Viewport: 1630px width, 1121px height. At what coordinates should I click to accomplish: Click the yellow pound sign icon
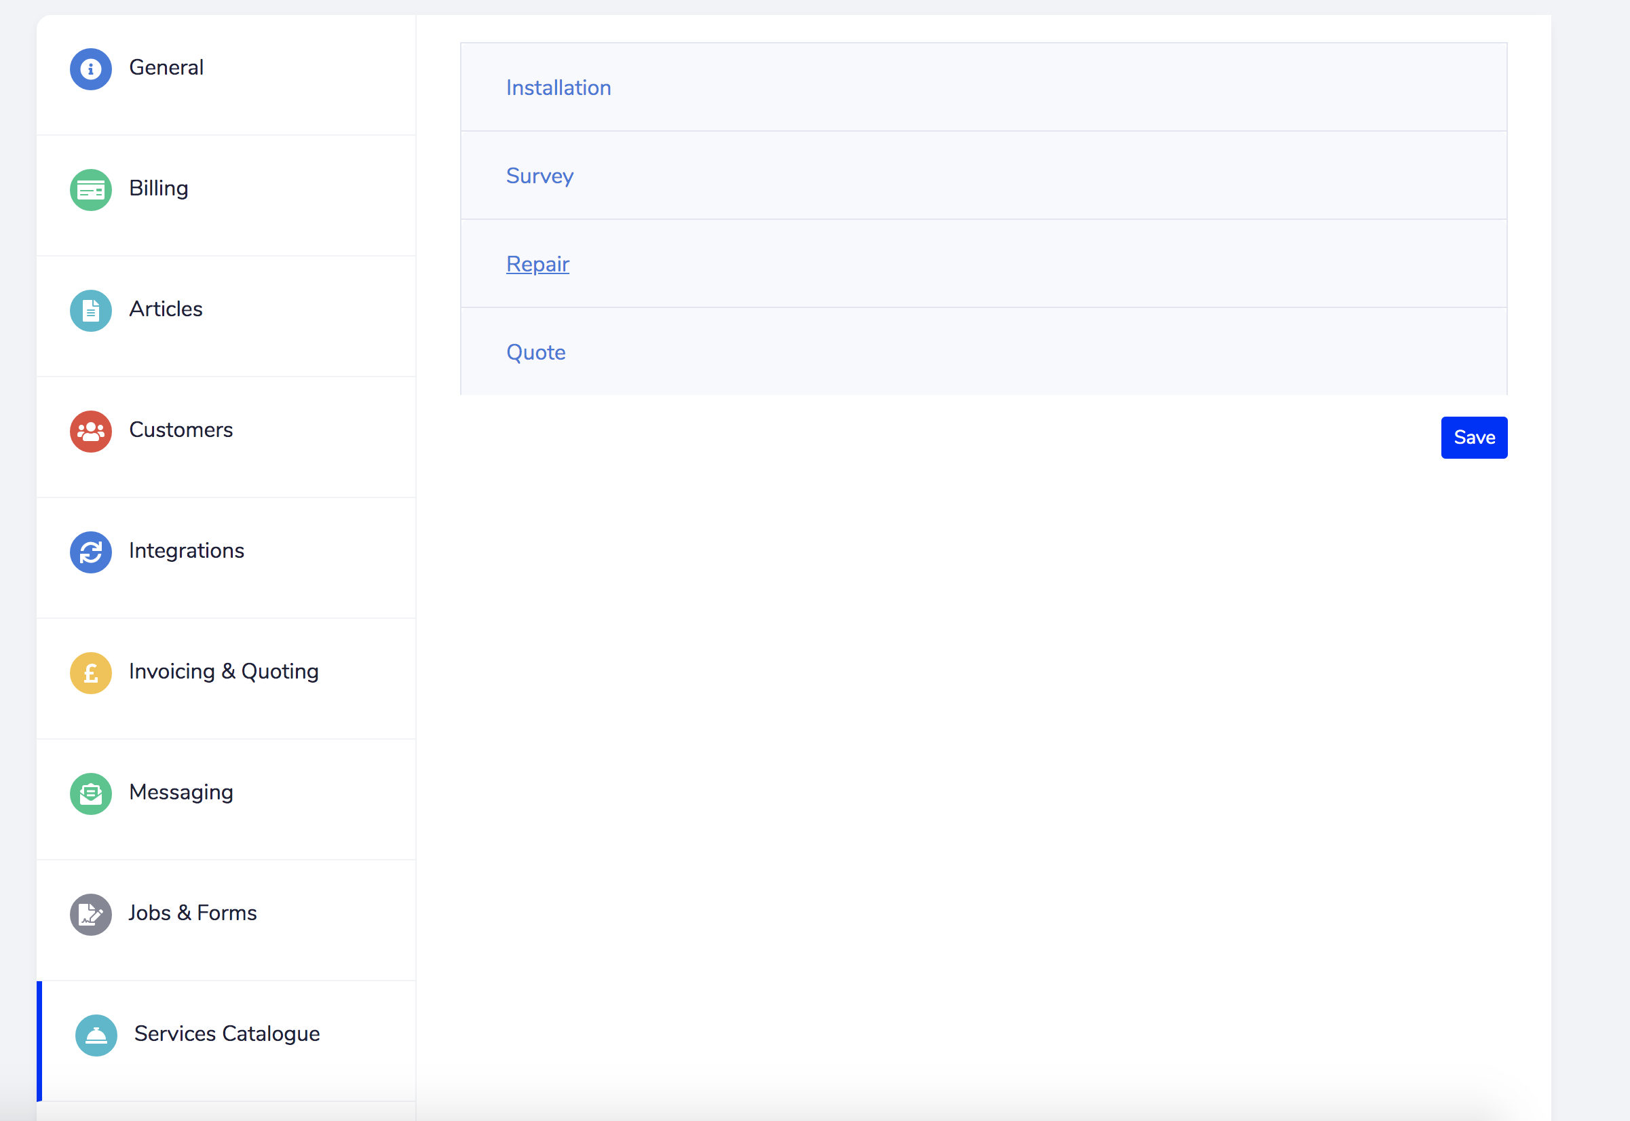tap(91, 673)
